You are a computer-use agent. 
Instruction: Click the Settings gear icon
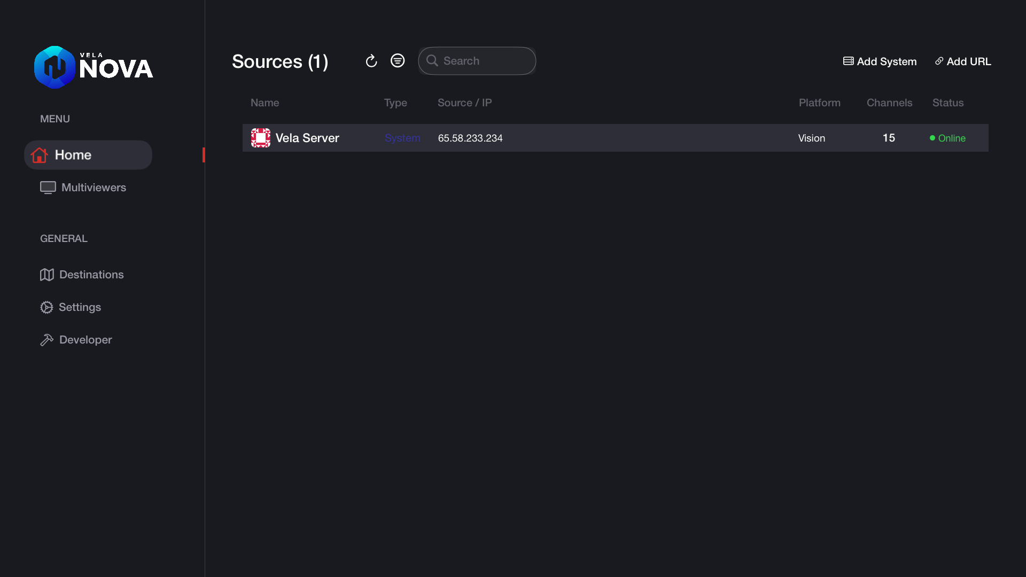[46, 307]
